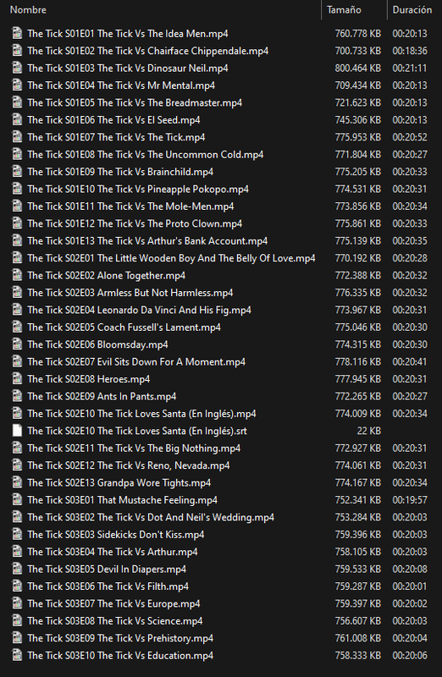Click the video icon for S01E01 Idea Men
The height and width of the screenshot is (677, 442).
(17, 33)
